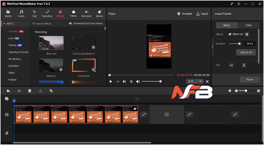
Task: Open the Transition tab
Action: click(x=47, y=14)
